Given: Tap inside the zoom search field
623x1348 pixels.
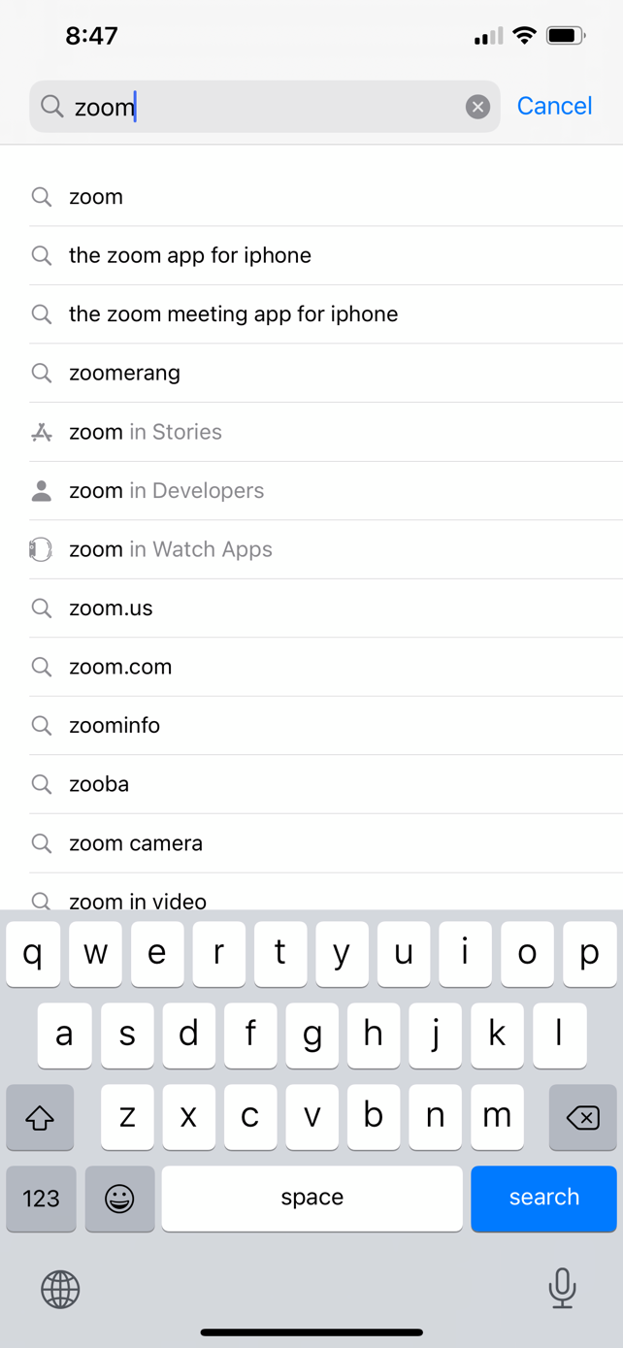Looking at the screenshot, I should point(262,107).
